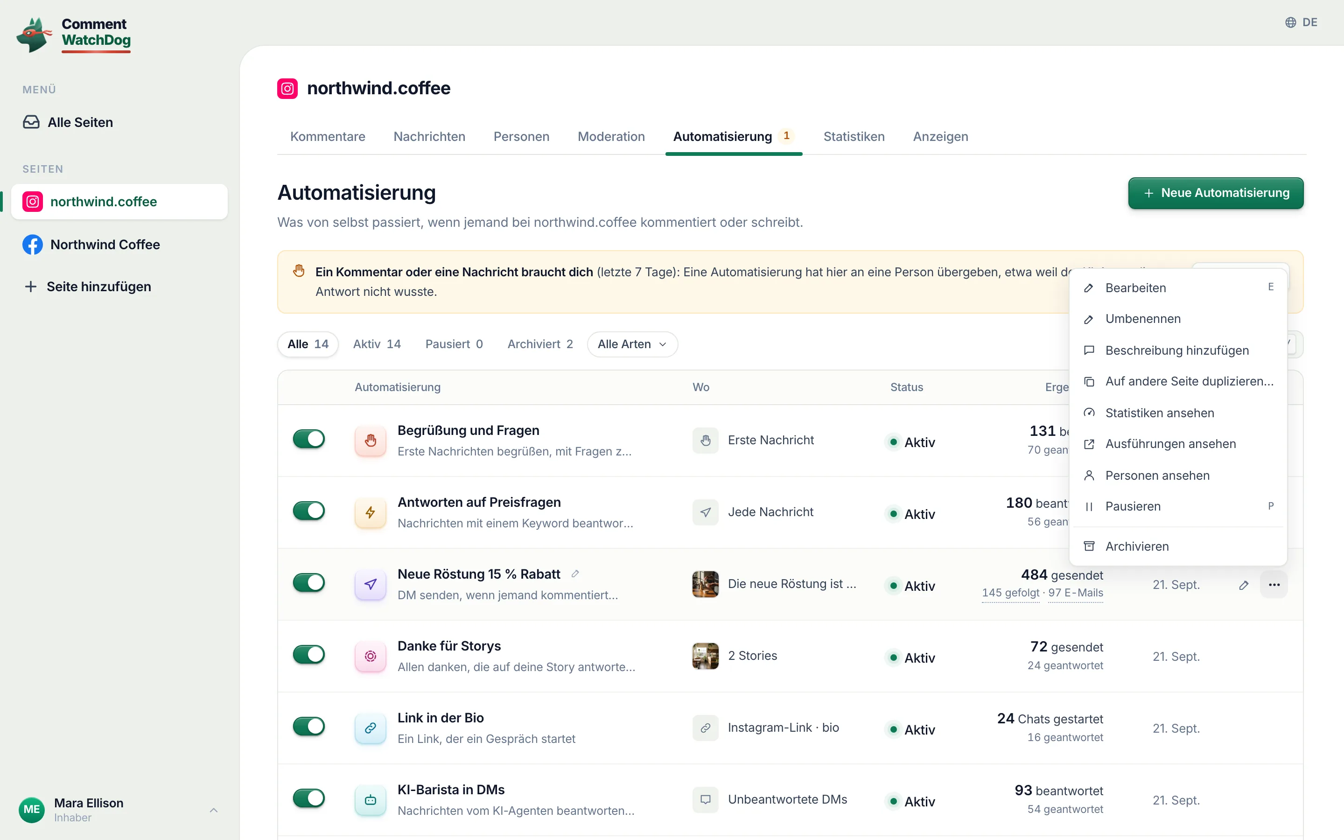
Task: Click Neue Röstung paper-plane icon
Action: pos(371,584)
